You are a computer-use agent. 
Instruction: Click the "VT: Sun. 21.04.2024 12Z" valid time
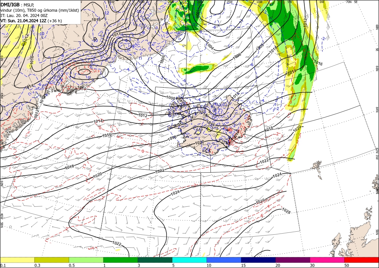click(23, 21)
